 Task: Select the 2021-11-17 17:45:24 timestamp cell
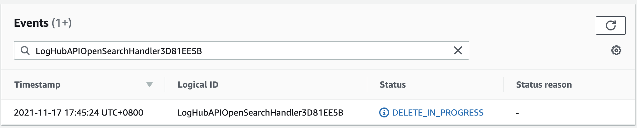pyautogui.click(x=79, y=112)
